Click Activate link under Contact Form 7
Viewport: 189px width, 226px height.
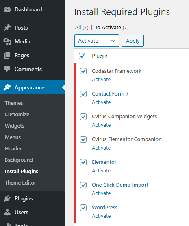[101, 102]
